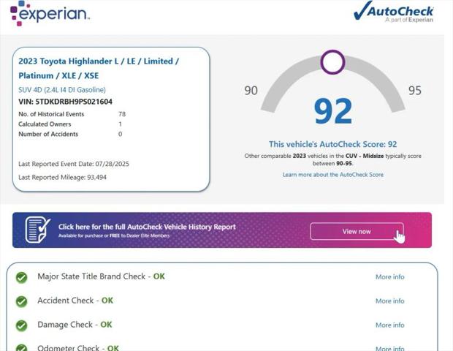Open More info for Accident Check
The height and width of the screenshot is (351, 453).
pyautogui.click(x=389, y=301)
